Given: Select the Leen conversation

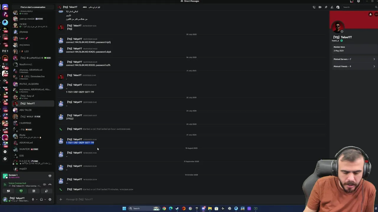Looking at the screenshot, I should pyautogui.click(x=33, y=38).
